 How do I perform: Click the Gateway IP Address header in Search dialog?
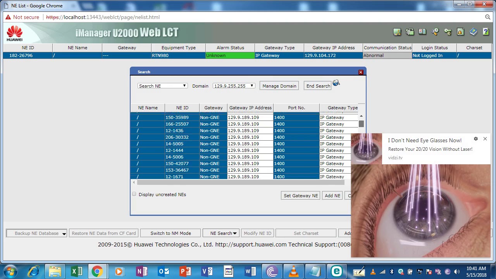pos(251,108)
